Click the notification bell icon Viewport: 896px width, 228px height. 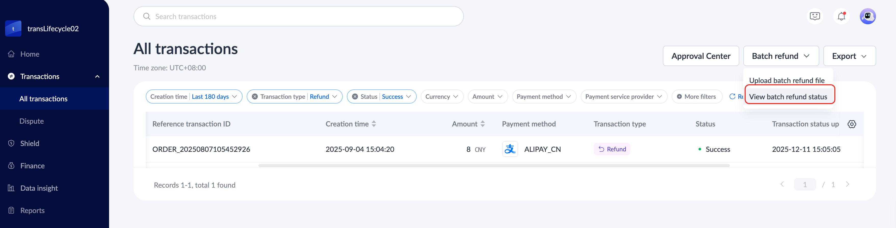coord(841,16)
